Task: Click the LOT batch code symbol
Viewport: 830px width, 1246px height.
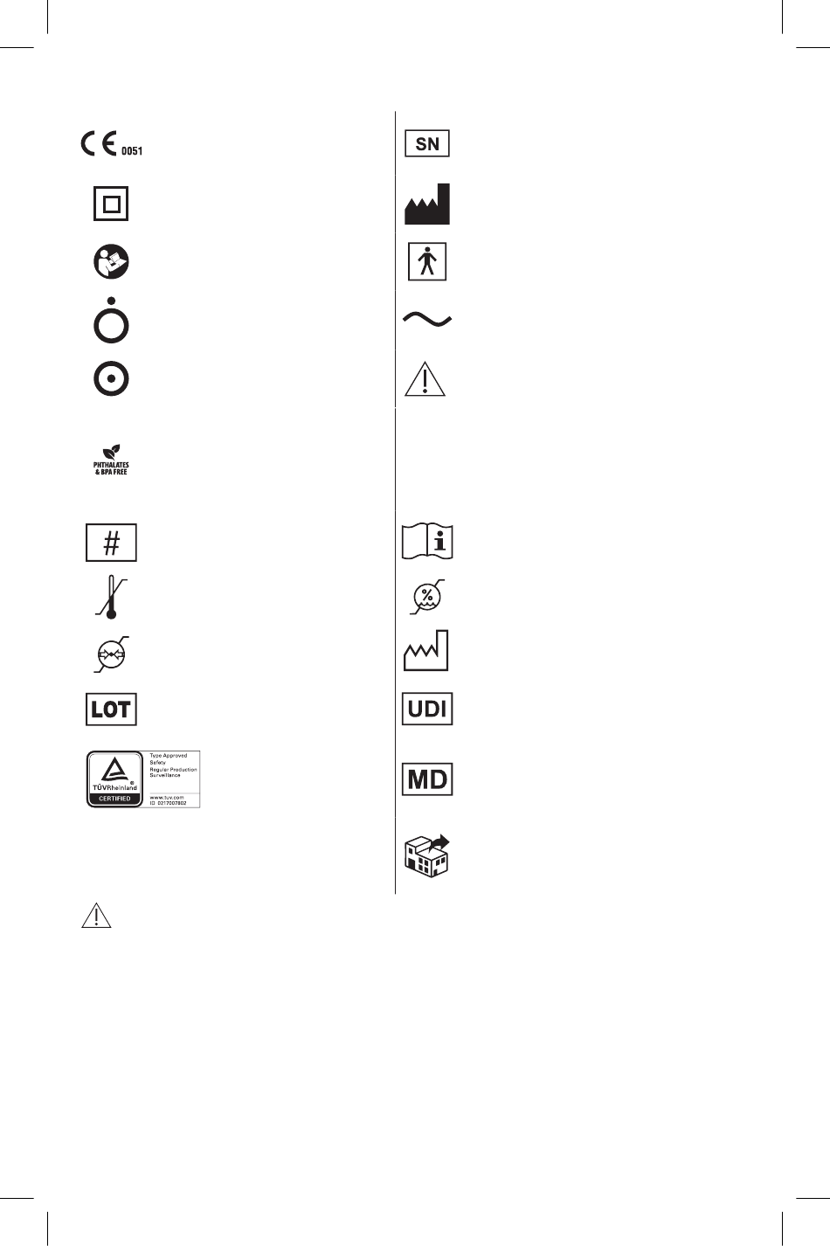Action: pos(111,709)
